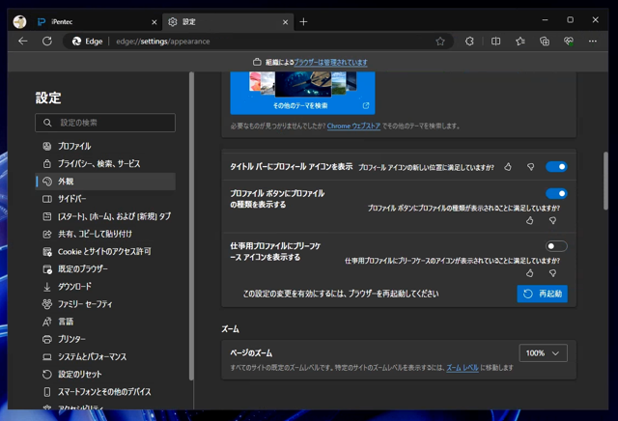Click the profile avatar in title bar
This screenshot has width=618, height=421.
point(19,21)
